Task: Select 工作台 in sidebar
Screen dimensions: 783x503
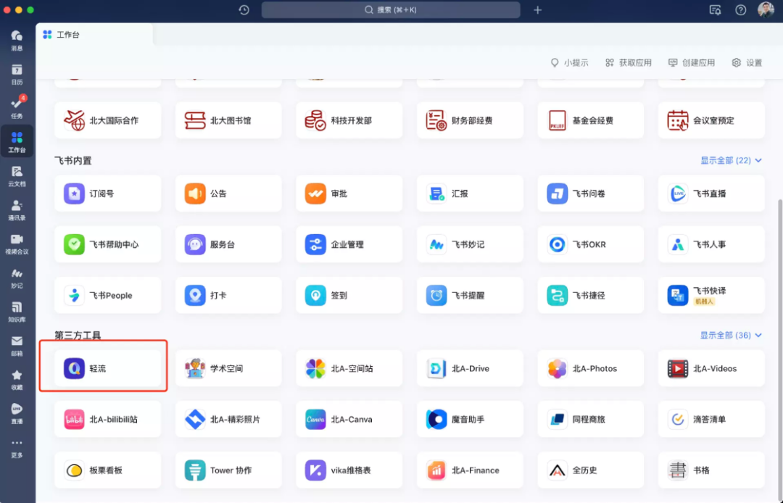Action: (17, 142)
